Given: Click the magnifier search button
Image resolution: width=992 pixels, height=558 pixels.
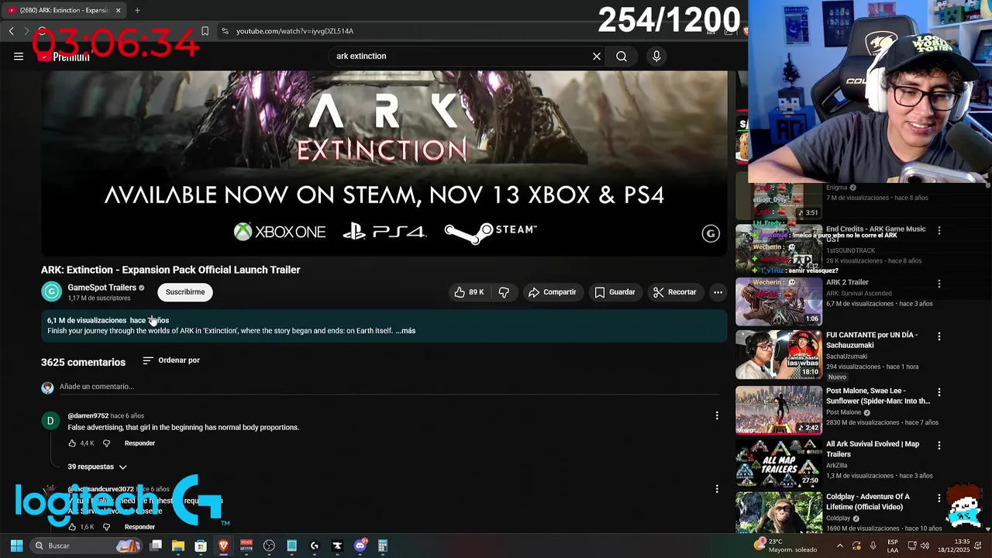Looking at the screenshot, I should [x=622, y=56].
